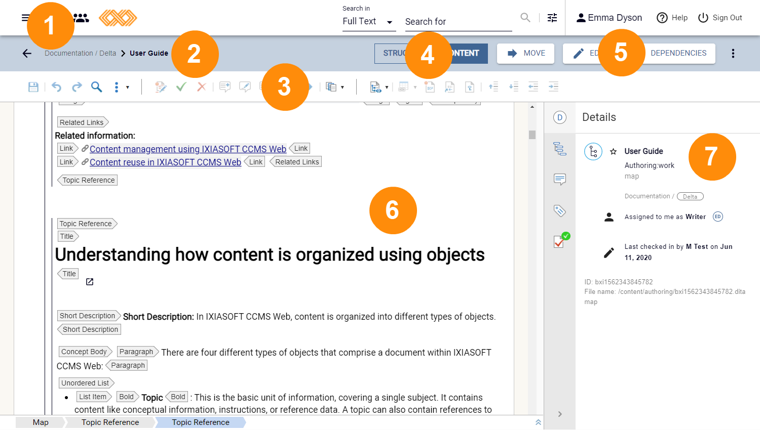Open advanced search filters (sliders icon)
Image resolution: width=760 pixels, height=430 pixels.
point(552,18)
